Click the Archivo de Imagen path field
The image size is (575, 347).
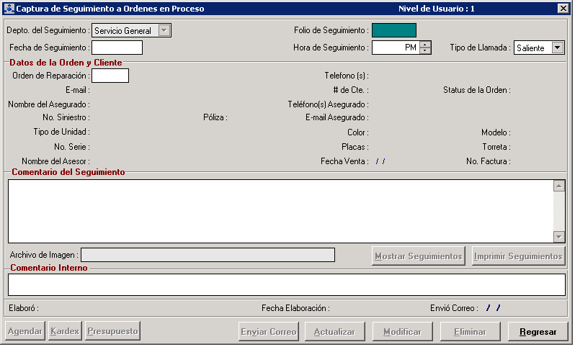point(208,255)
